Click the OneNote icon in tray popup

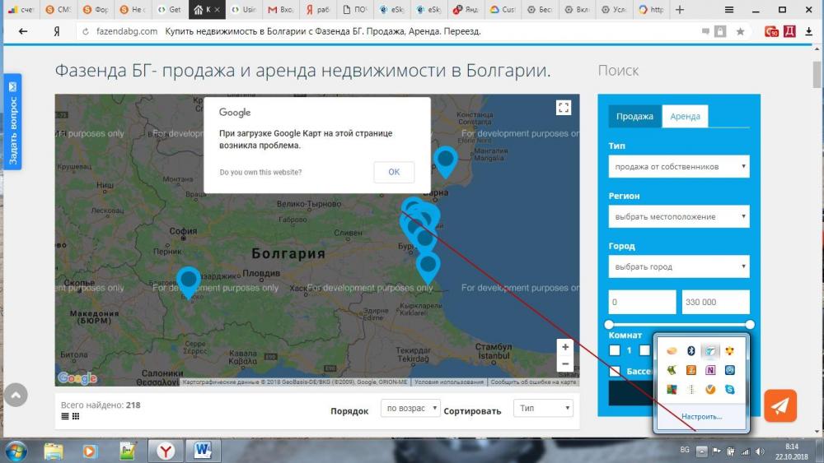pos(710,370)
